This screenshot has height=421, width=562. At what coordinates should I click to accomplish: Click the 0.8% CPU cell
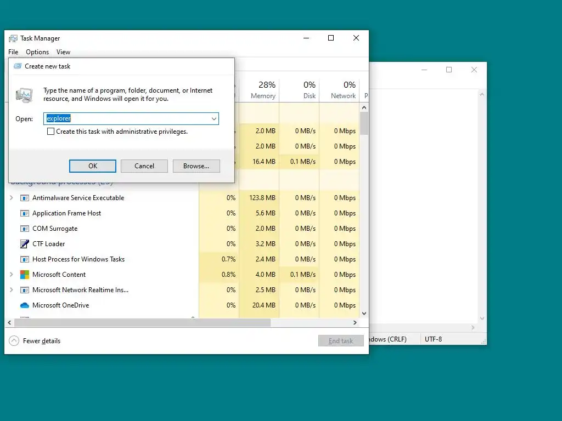(219, 275)
